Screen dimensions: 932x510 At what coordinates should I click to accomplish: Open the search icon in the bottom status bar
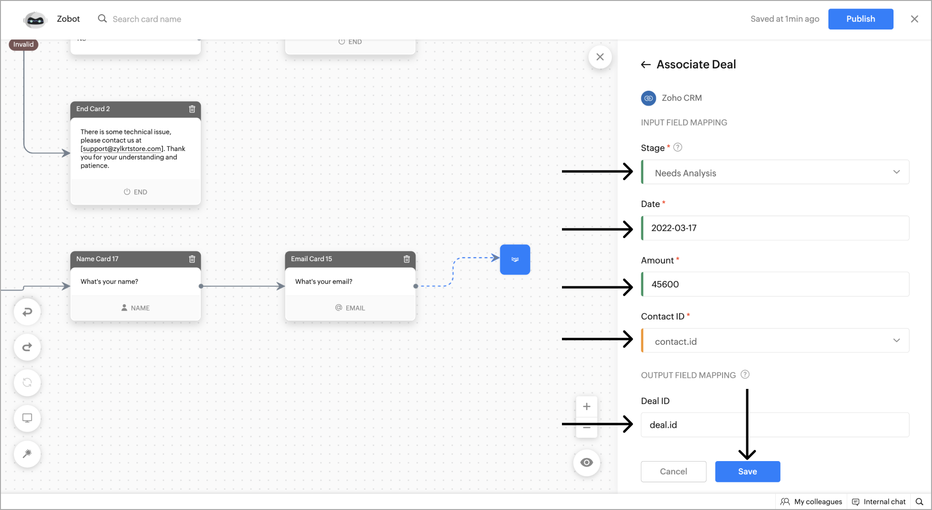(920, 501)
